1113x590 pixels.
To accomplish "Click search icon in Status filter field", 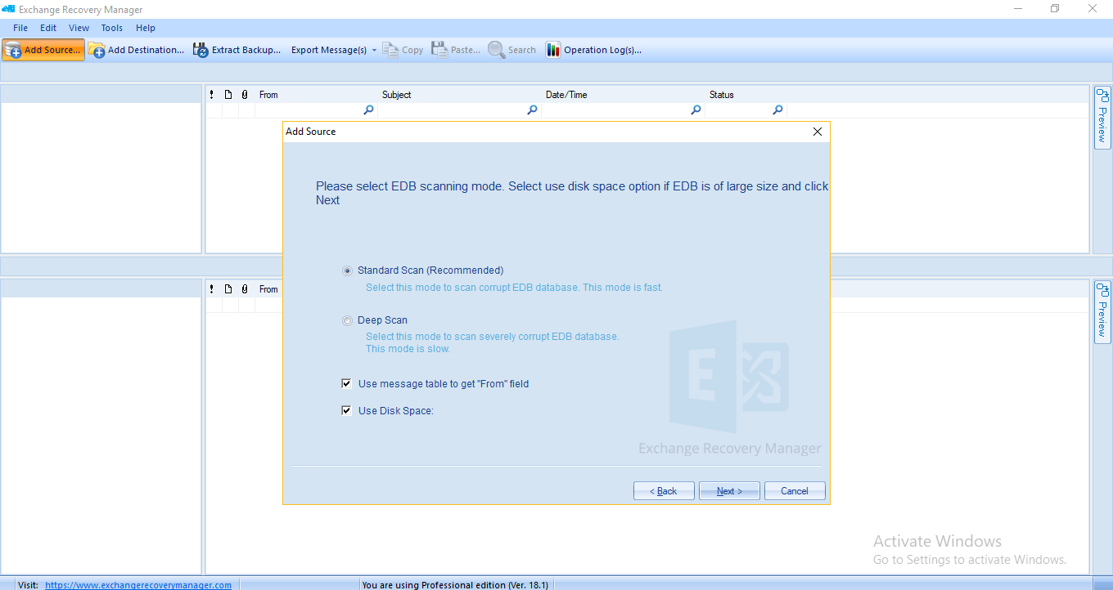I will pos(777,110).
